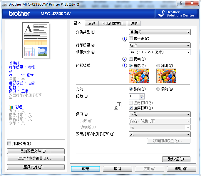Click 添加配置文件 button
Viewport: 201px width, 176px height.
tap(36, 151)
